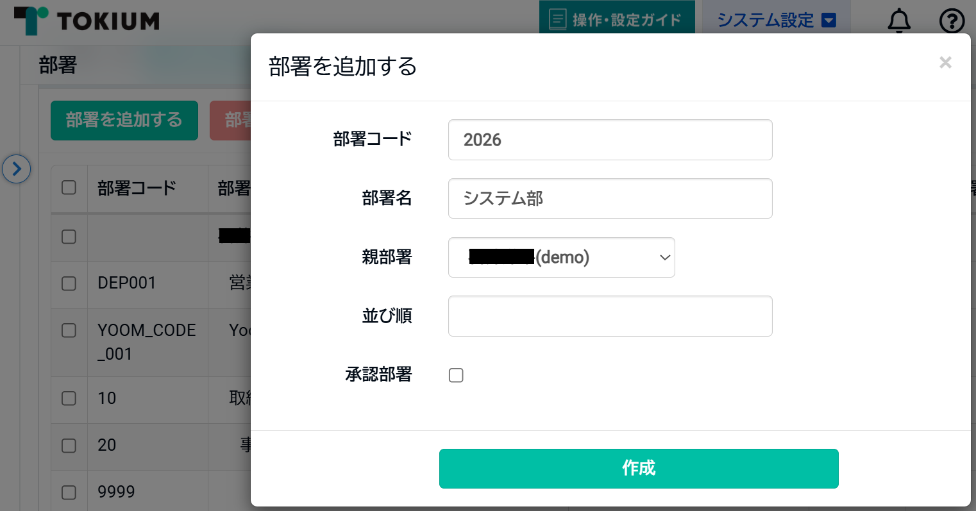Open the システム設定 dropdown menu

point(776,21)
